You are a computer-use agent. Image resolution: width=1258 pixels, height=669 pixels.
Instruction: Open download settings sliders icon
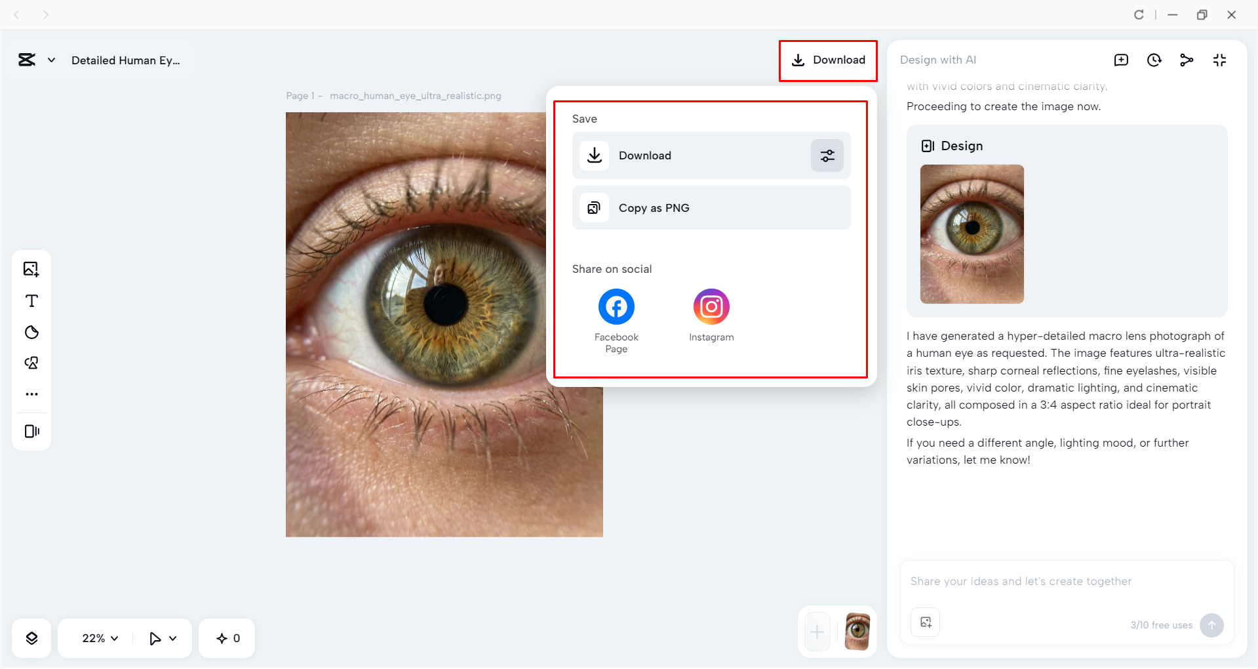[827, 155]
